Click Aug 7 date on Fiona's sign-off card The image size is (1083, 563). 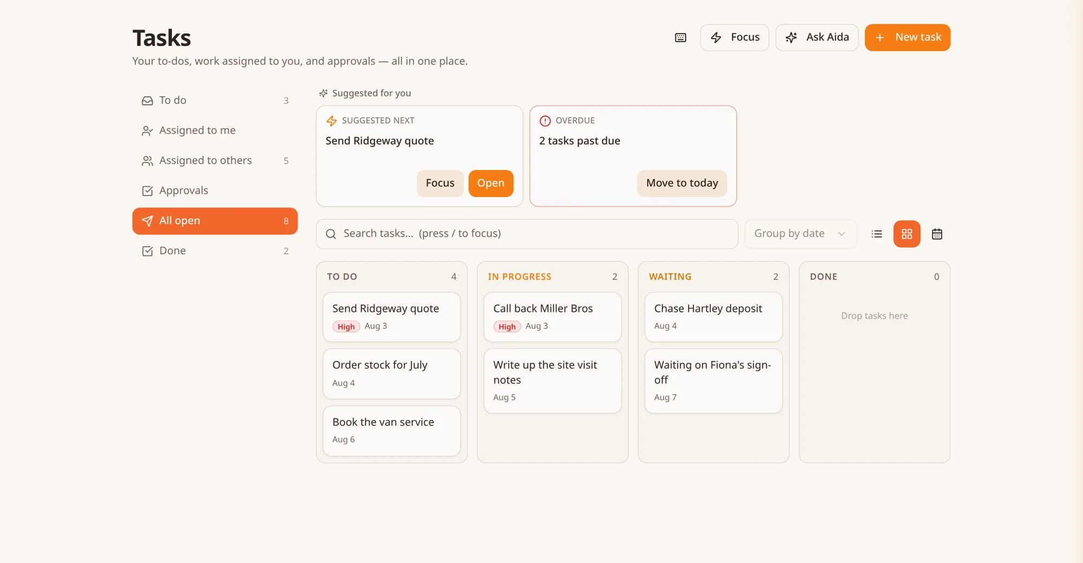665,397
